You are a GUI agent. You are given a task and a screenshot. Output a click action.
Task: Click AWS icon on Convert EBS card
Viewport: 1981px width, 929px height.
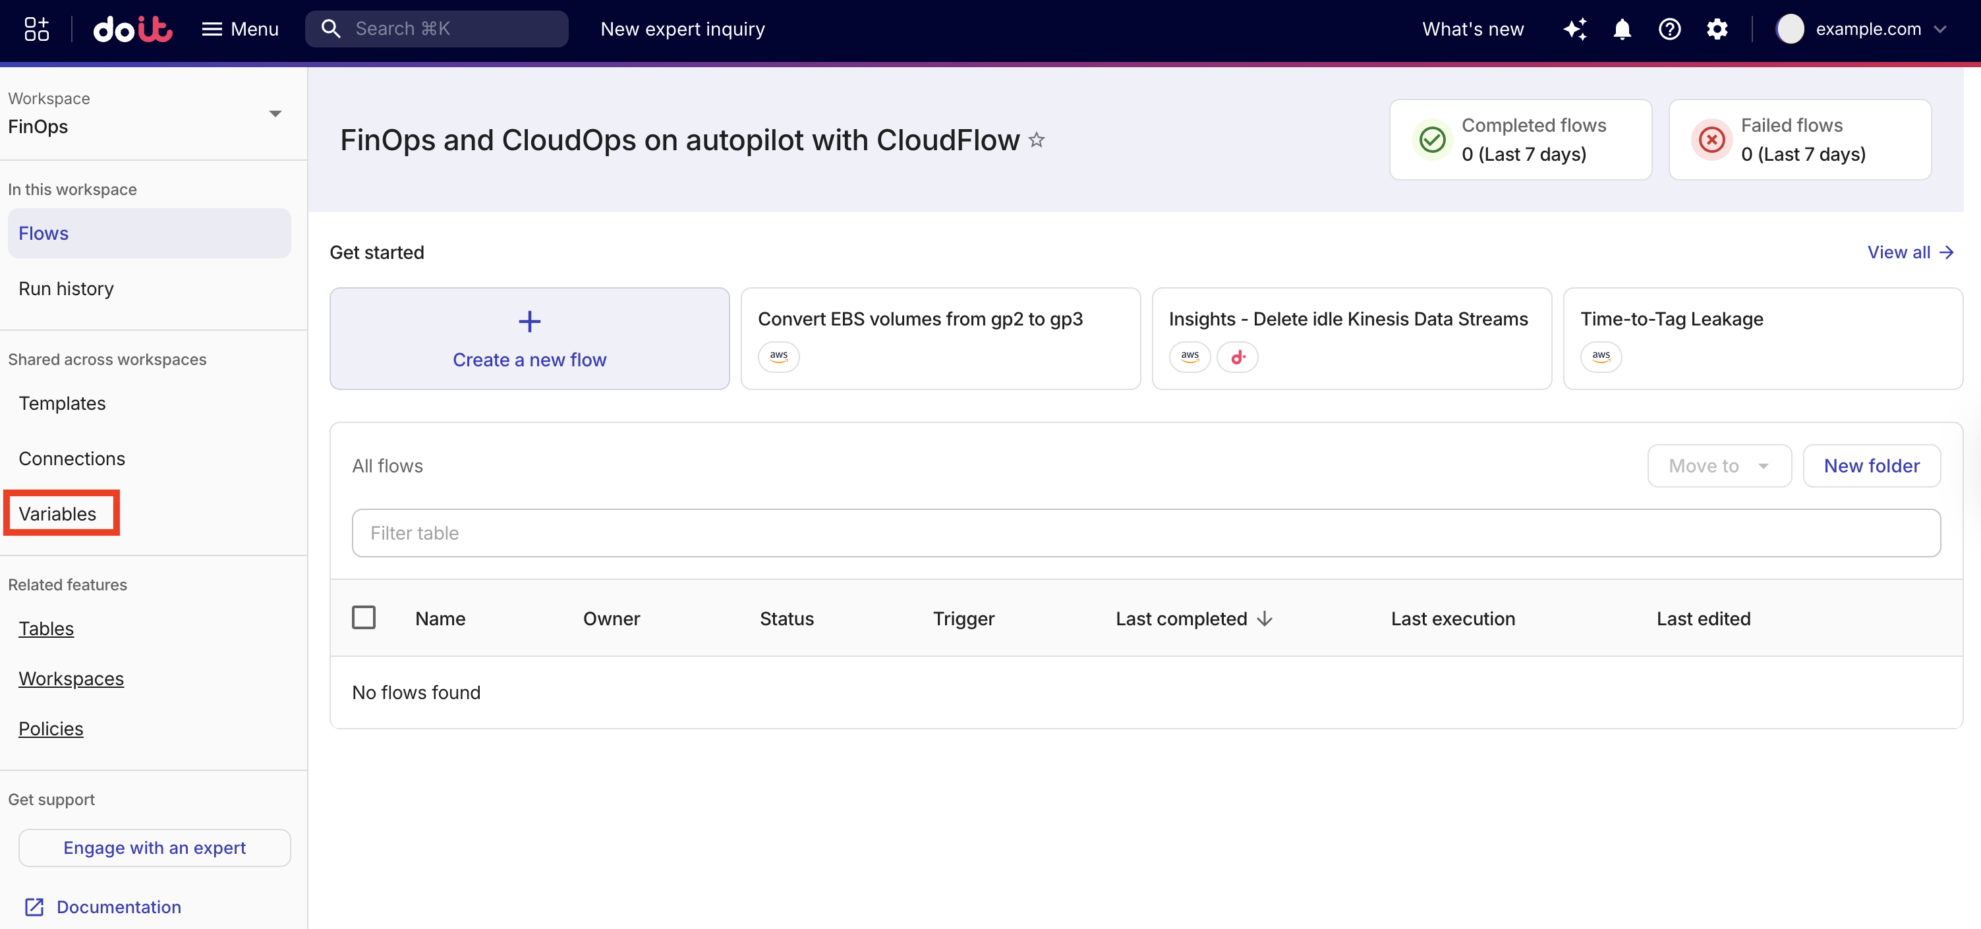[778, 357]
